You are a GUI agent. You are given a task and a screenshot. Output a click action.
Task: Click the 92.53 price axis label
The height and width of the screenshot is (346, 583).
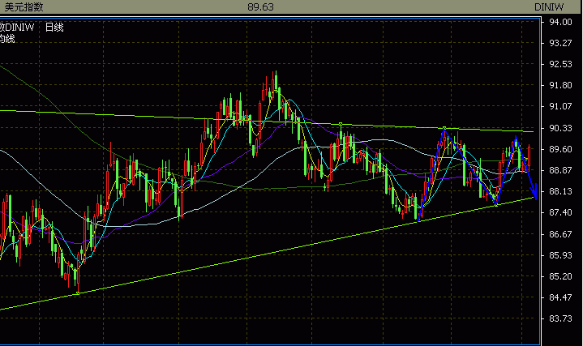tap(560, 64)
